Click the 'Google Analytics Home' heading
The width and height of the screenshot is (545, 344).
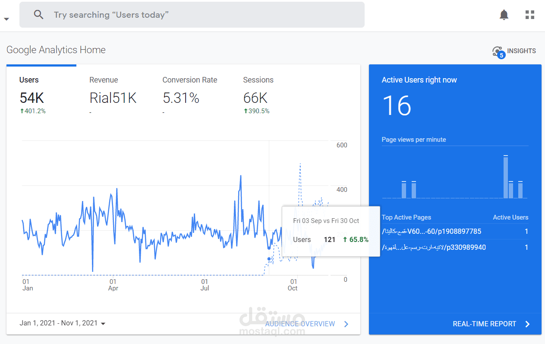click(x=56, y=50)
